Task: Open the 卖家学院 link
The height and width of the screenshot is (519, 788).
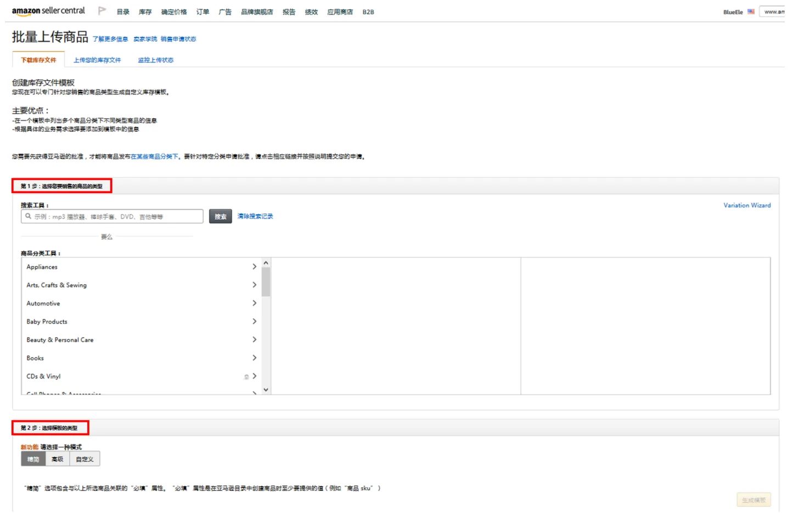Action: [145, 39]
